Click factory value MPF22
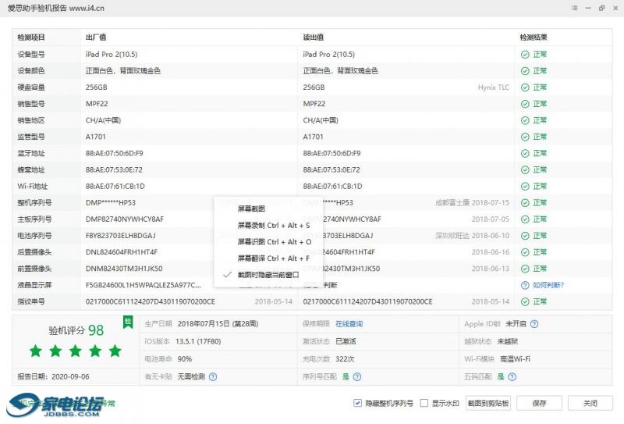 pos(97,104)
